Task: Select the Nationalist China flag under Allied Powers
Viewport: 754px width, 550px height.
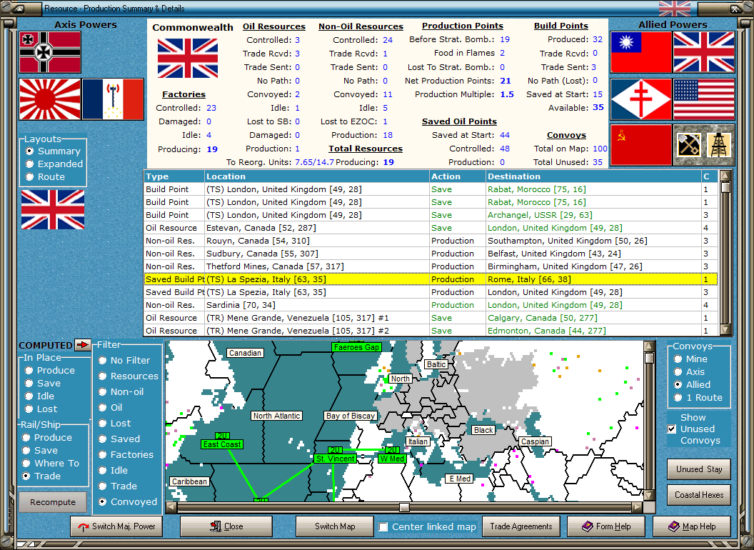Action: 641,52
